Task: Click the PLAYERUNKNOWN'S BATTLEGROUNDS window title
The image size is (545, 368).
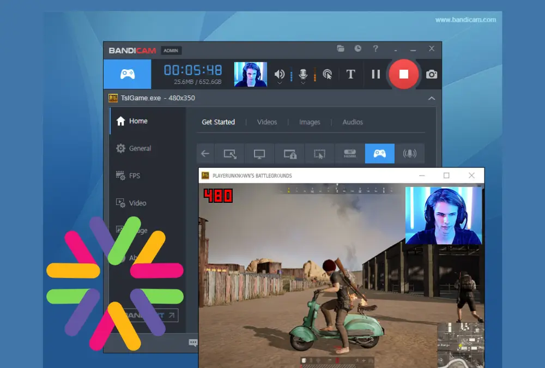Action: (252, 176)
